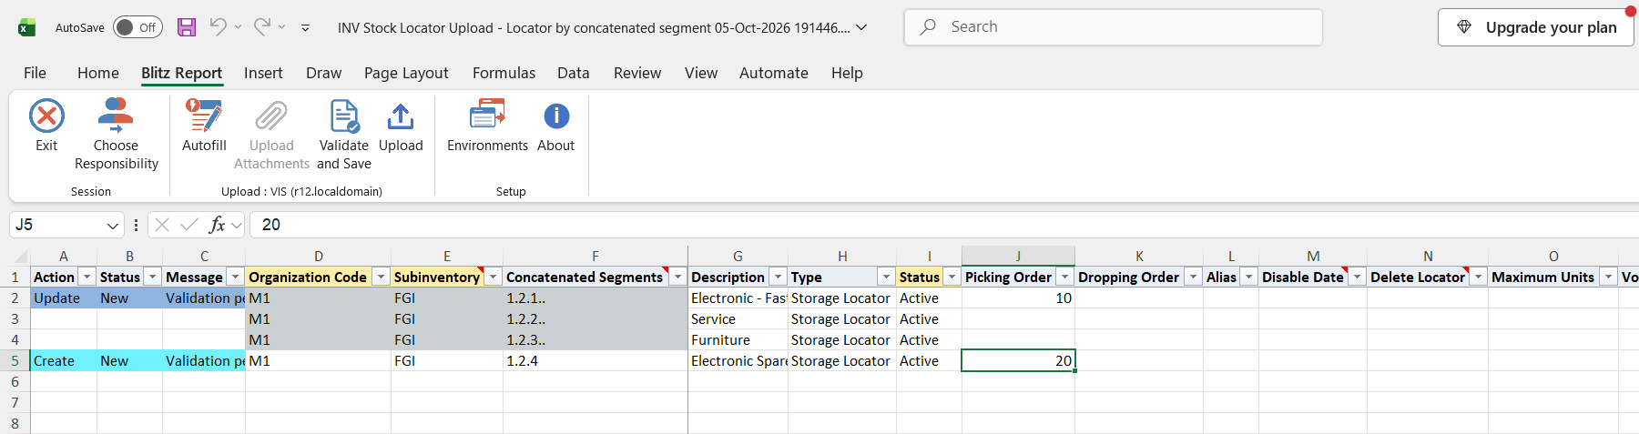Open Description filter dropdown
1639x434 pixels.
coord(779,277)
